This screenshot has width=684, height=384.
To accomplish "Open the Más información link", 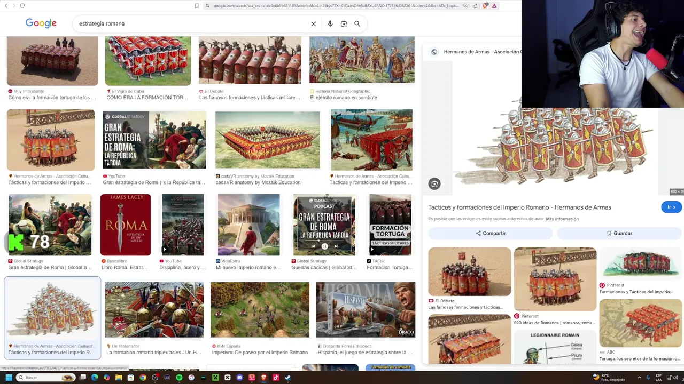I will click(562, 219).
